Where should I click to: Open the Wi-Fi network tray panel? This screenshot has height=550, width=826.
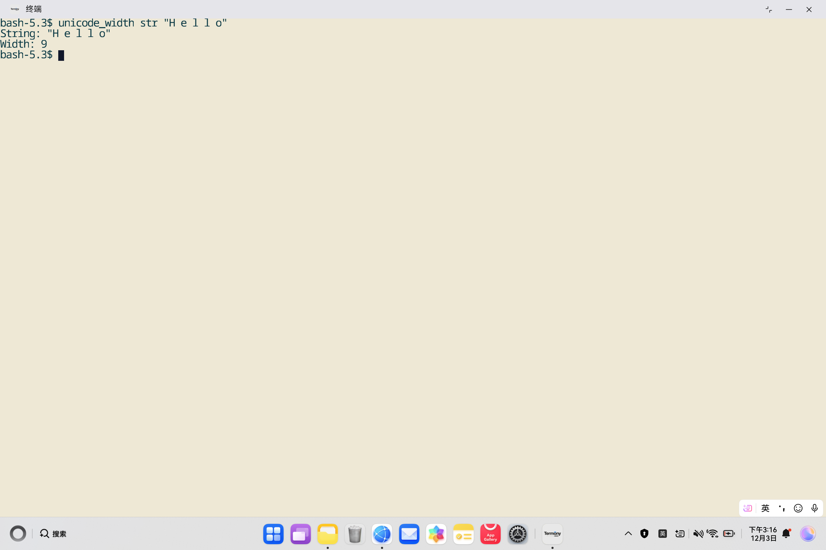(713, 534)
